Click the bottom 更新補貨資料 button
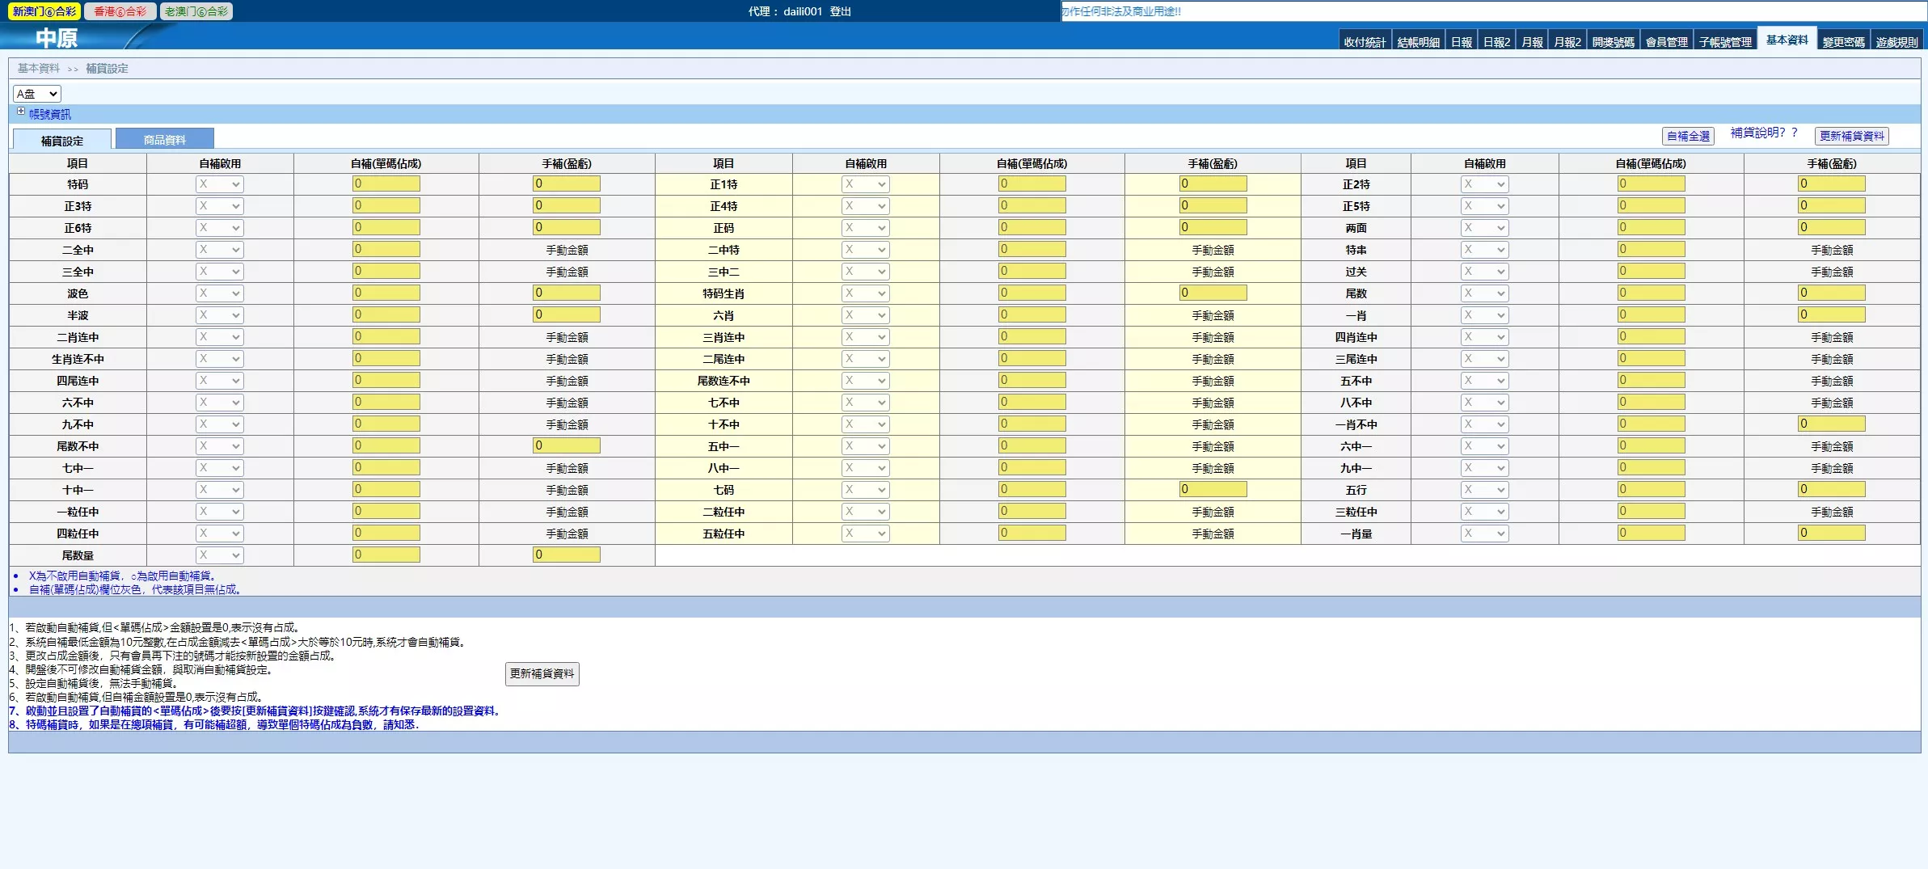 tap(542, 673)
